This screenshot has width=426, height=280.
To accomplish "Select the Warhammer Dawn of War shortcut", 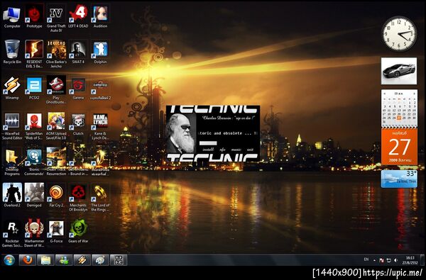I will (34, 233).
